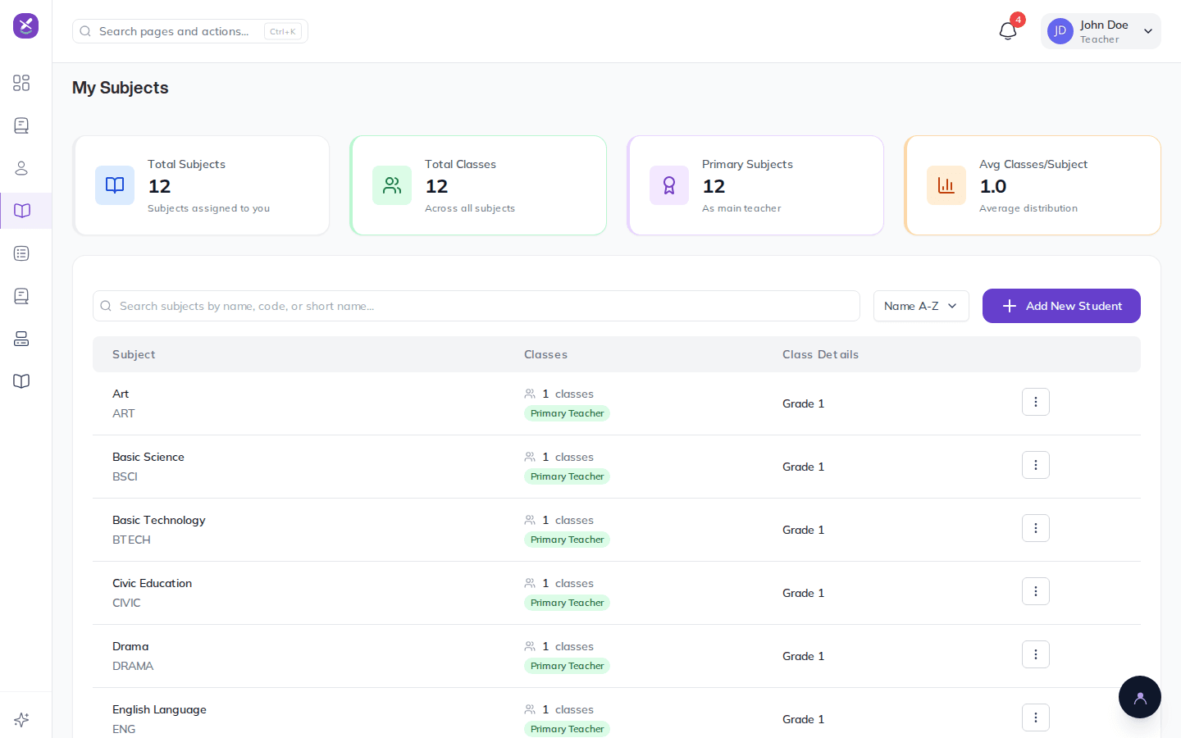Click the Across all subjects caption
The height and width of the screenshot is (738, 1181).
pyautogui.click(x=470, y=208)
